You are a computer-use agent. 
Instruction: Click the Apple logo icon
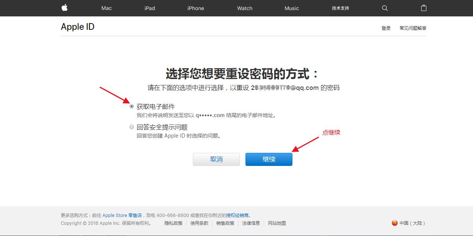click(65, 8)
